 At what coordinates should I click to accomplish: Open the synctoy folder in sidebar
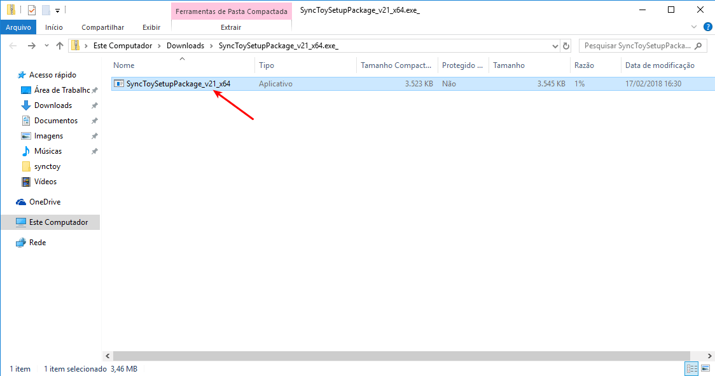(47, 166)
